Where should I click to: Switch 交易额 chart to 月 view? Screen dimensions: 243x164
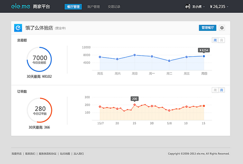[221, 40]
